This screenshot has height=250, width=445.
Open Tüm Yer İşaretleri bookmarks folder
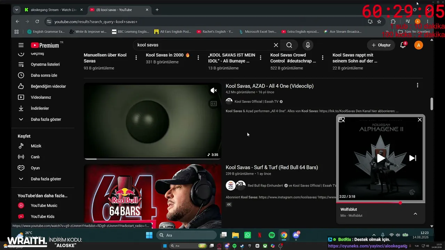pyautogui.click(x=414, y=32)
